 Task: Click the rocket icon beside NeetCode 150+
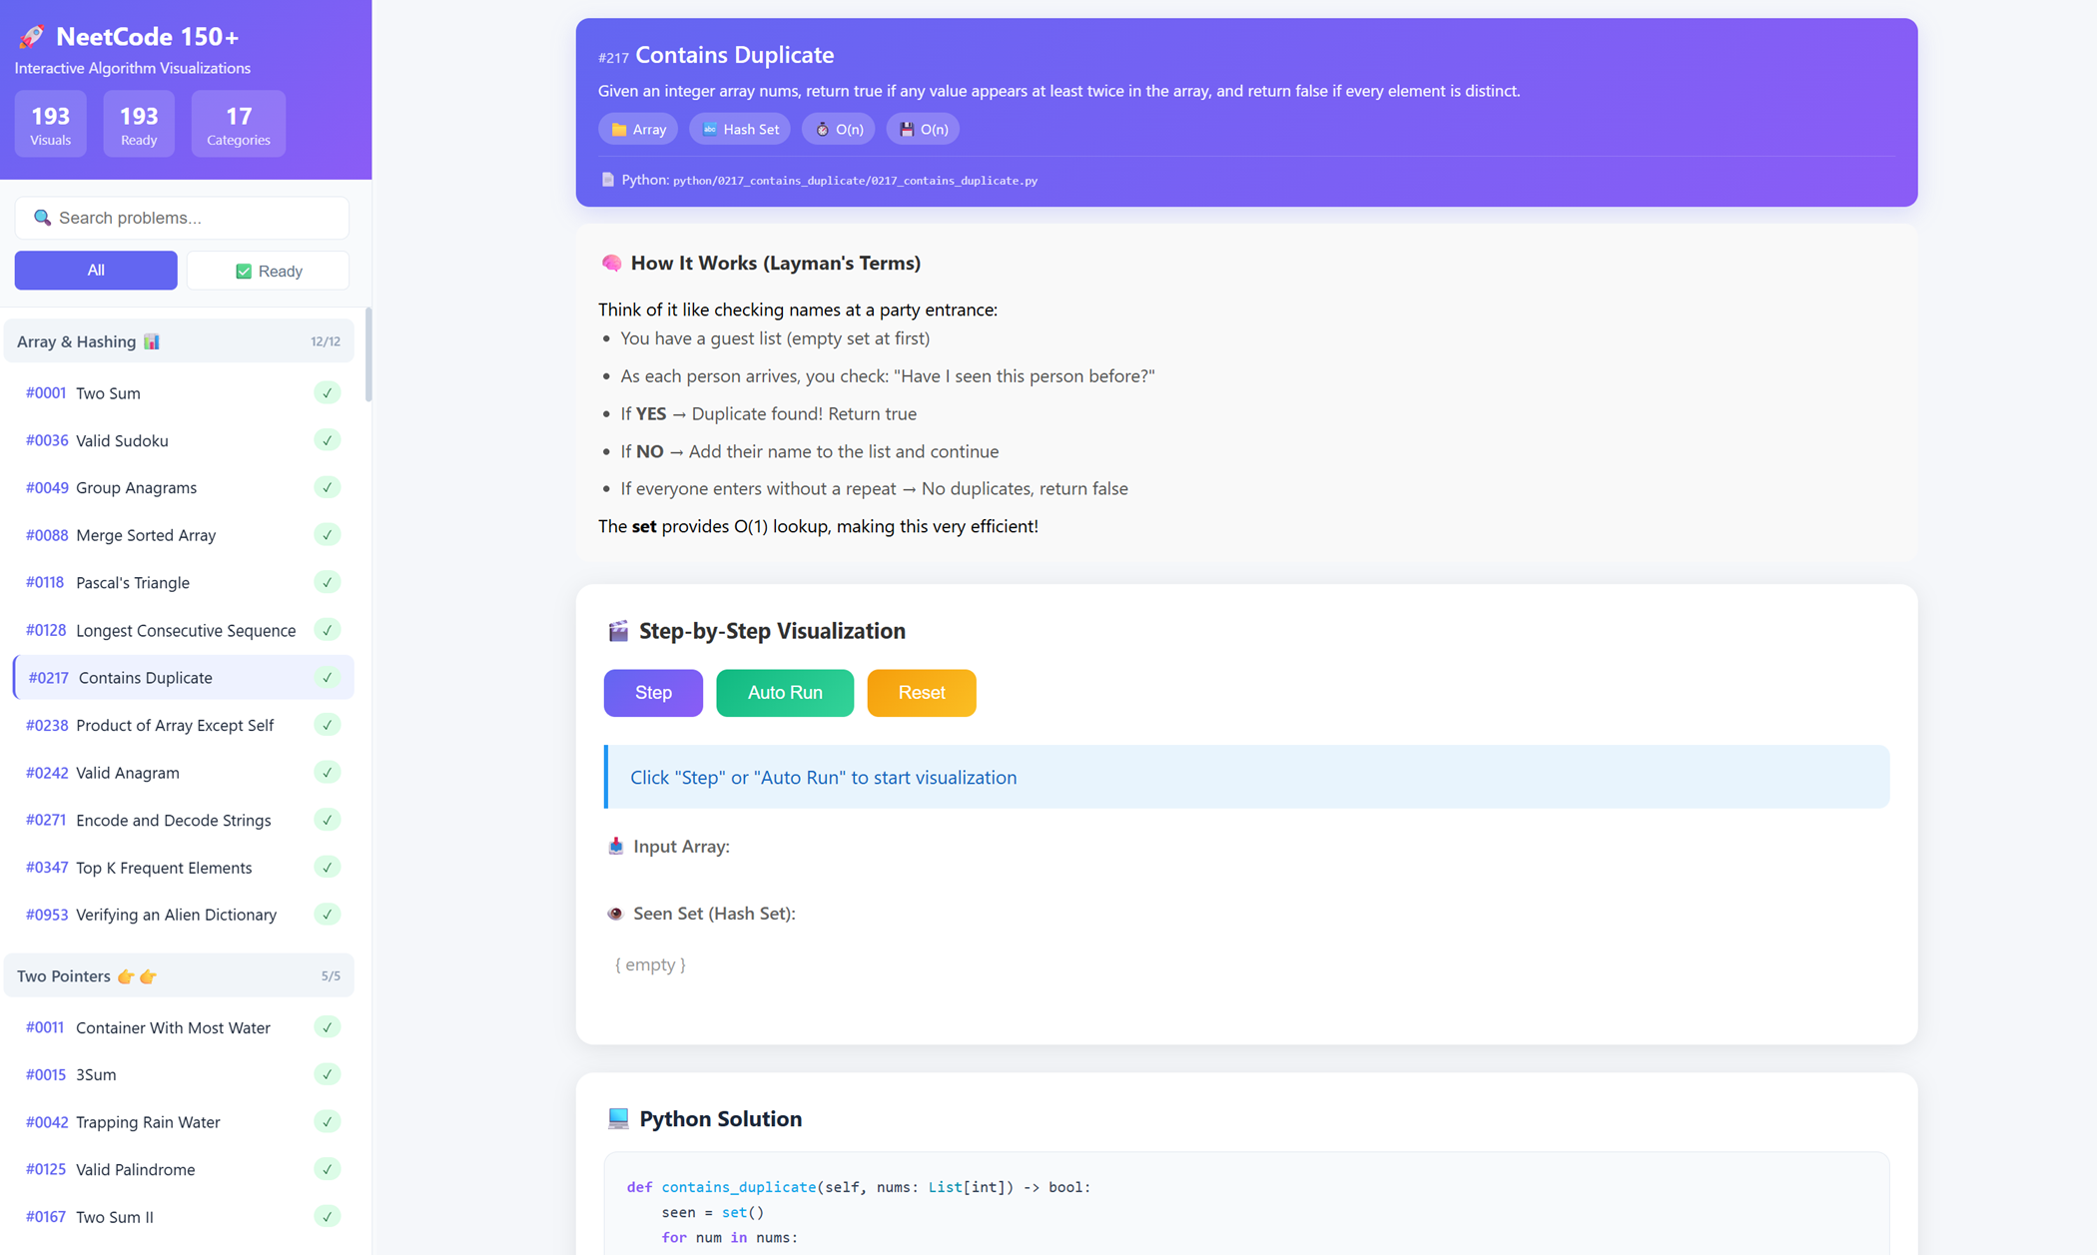[x=32, y=37]
